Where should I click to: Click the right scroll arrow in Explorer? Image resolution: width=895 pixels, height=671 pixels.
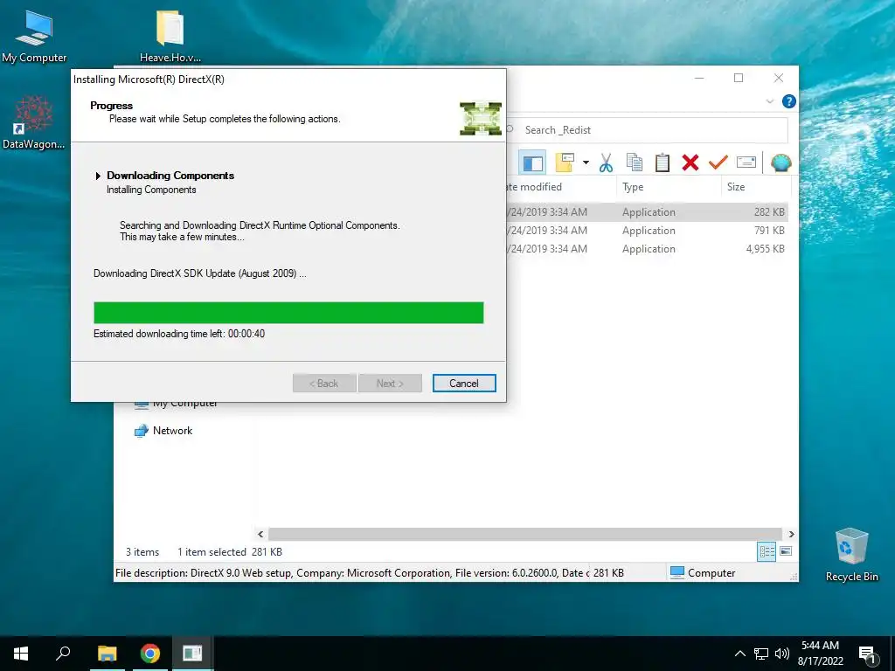pos(791,534)
